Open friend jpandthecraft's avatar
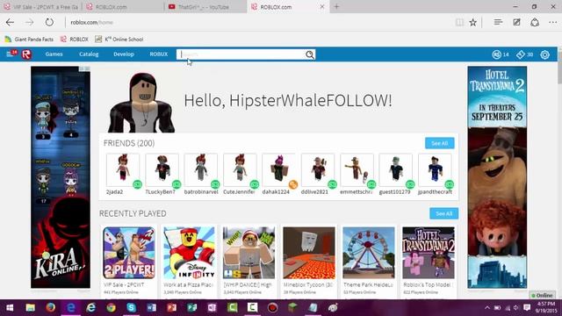The image size is (562, 316). (x=435, y=169)
